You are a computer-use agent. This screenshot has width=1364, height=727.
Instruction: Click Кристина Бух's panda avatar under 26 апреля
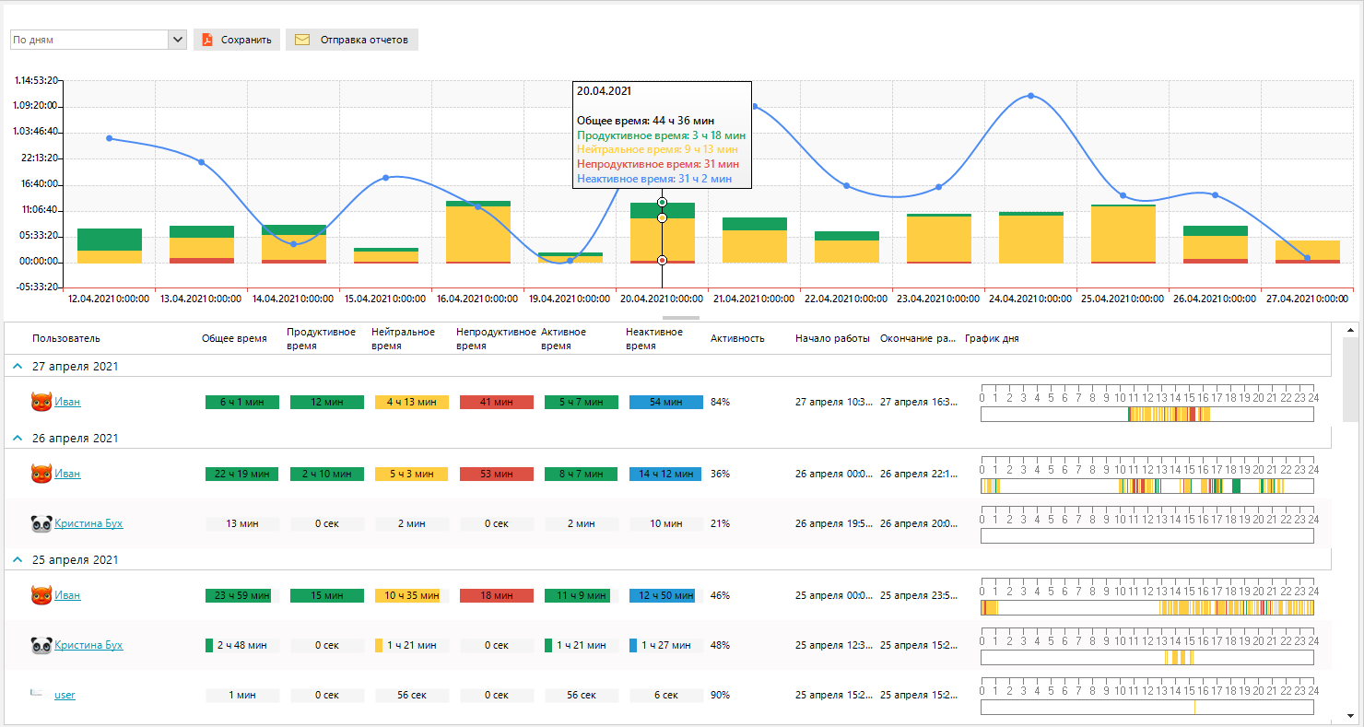tap(41, 523)
